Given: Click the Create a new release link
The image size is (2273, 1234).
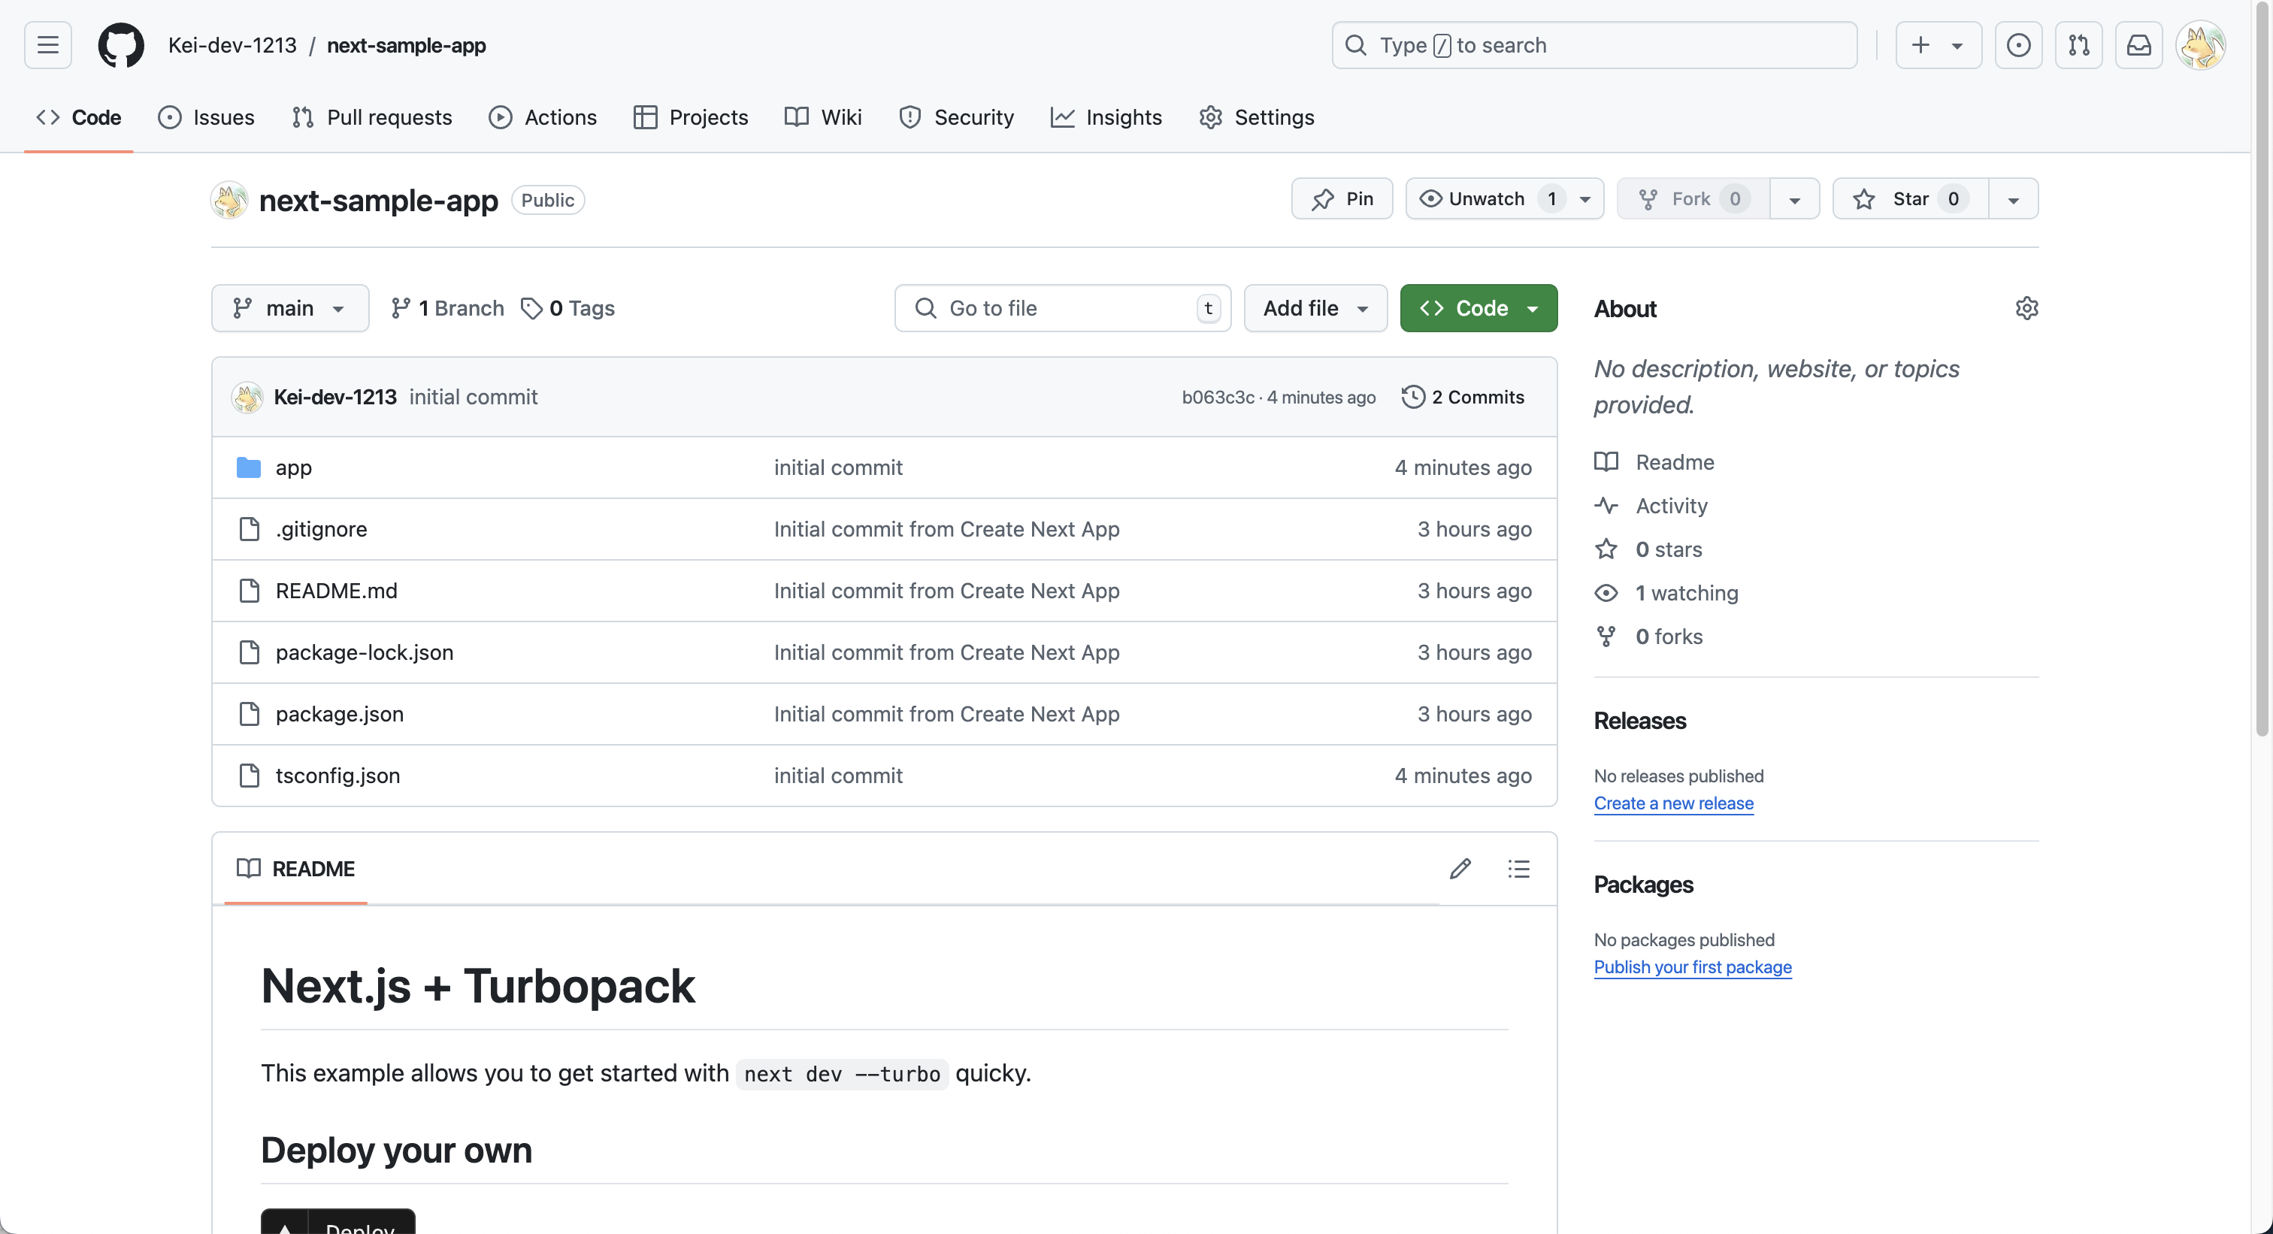Looking at the screenshot, I should 1673,803.
